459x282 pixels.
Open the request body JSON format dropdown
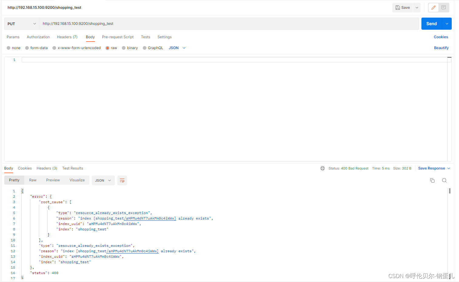(177, 48)
